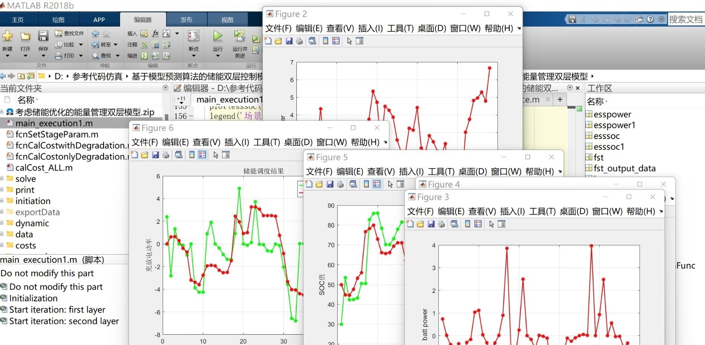The width and height of the screenshot is (705, 345).
Task: Select esspower variable in Workspace
Action: point(613,114)
